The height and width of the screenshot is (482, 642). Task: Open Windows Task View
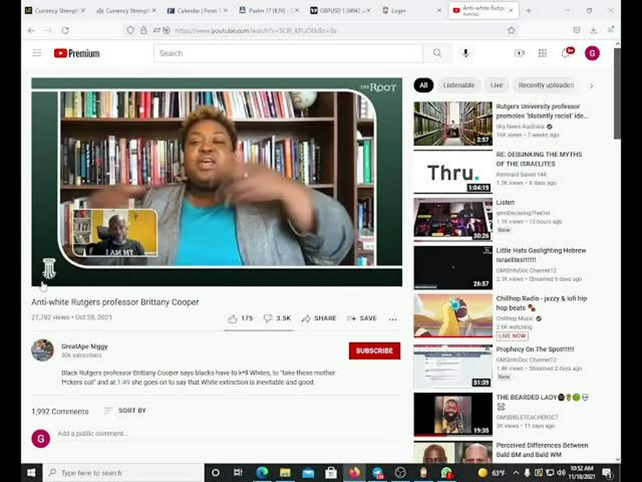click(x=238, y=472)
